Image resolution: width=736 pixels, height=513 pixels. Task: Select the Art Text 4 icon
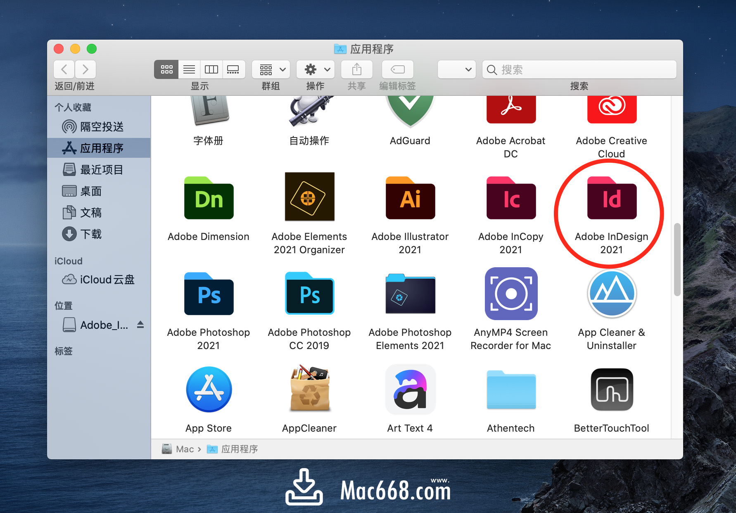(x=410, y=389)
